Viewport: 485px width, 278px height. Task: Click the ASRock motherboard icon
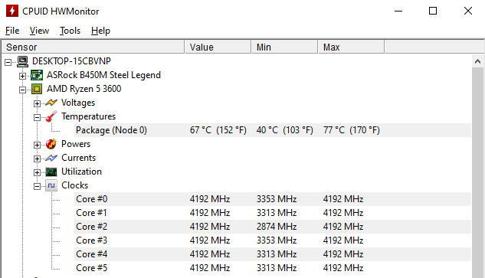click(37, 75)
